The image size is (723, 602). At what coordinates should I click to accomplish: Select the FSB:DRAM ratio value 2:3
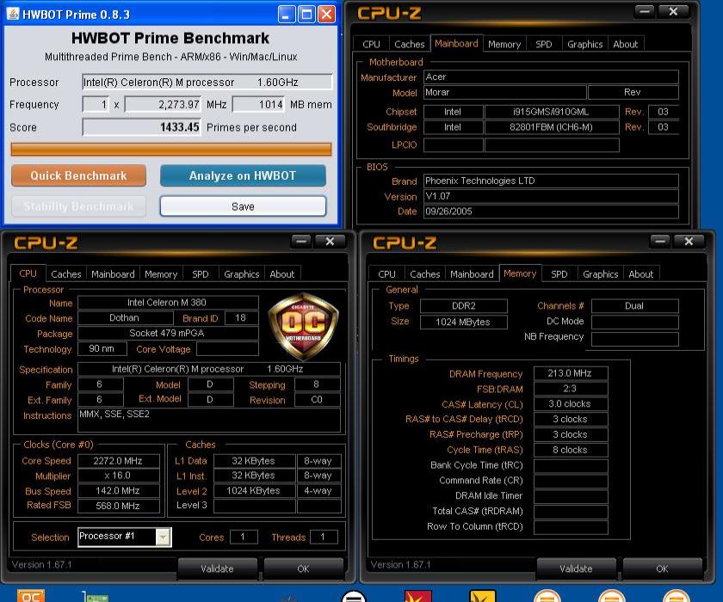click(x=571, y=388)
